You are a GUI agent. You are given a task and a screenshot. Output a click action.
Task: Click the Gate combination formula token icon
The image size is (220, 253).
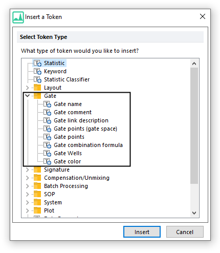pyautogui.click(x=47, y=145)
